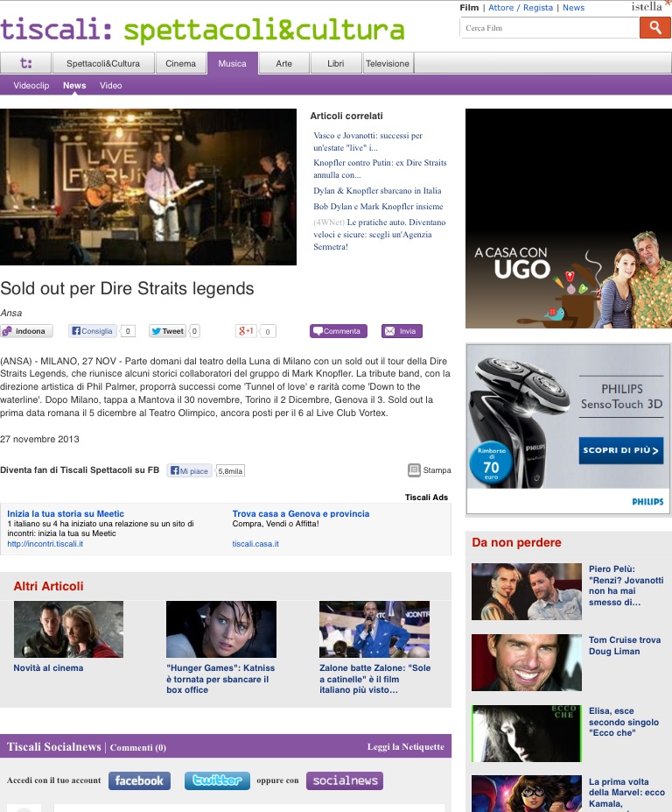Click the 5,8mila like counter

pyautogui.click(x=230, y=470)
